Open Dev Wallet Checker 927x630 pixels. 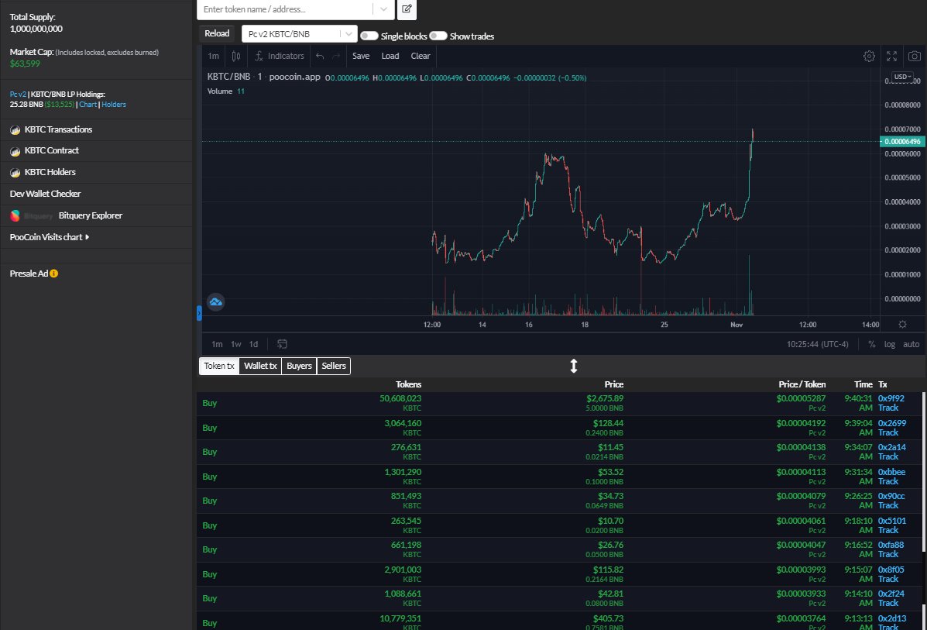click(45, 194)
